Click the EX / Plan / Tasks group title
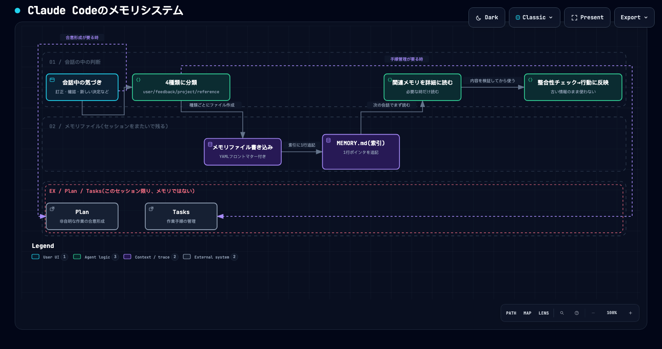662x349 pixels. pyautogui.click(x=122, y=191)
